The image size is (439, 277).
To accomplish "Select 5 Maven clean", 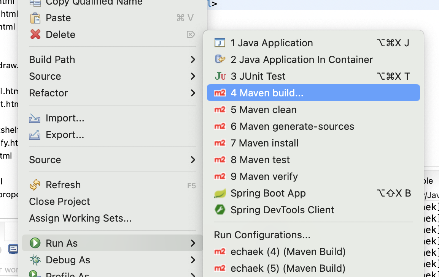I will coord(313,109).
